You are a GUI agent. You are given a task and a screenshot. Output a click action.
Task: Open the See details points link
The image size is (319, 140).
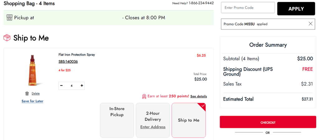[198, 96]
